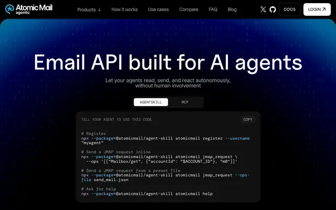Click the Atomic Mail agentic wordmark
This screenshot has height=210, width=336.
point(34,9)
